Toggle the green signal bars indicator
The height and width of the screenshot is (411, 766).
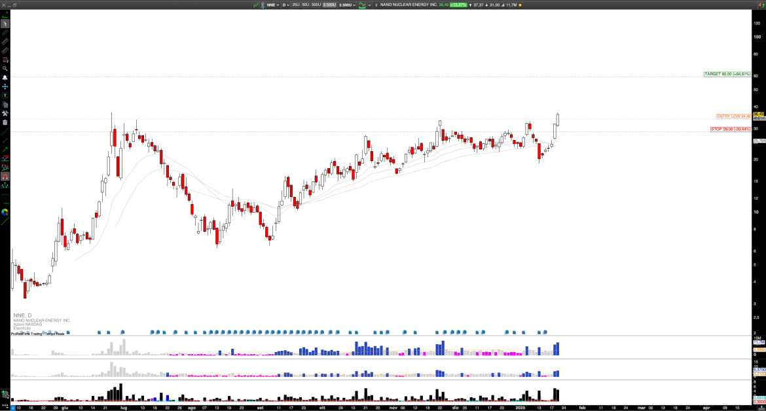pos(256,5)
